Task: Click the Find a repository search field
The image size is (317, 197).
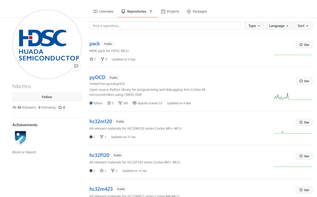Action: coord(165,26)
